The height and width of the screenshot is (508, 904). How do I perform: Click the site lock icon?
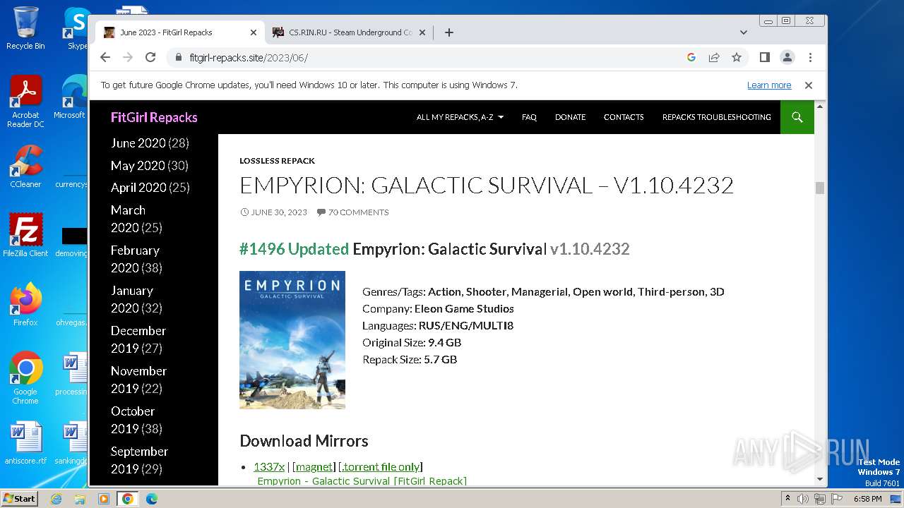[177, 57]
